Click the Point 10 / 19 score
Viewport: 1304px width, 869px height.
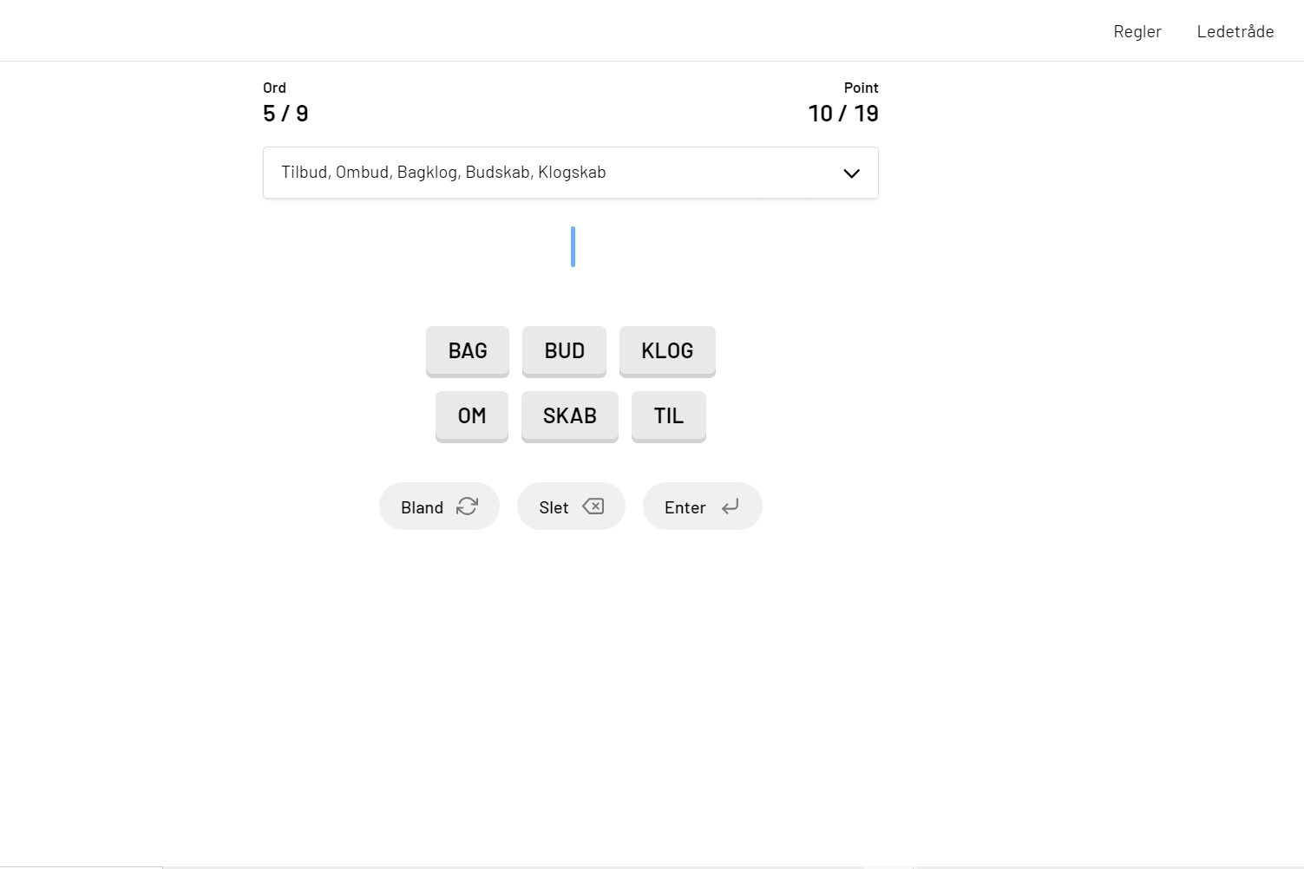842,113
